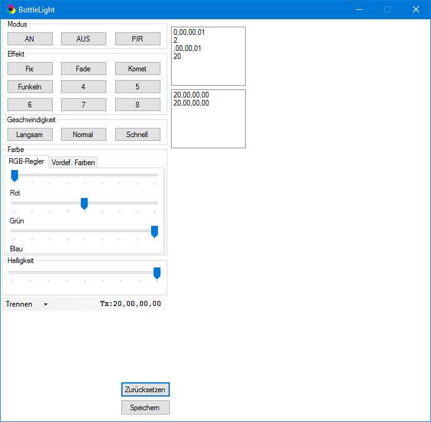Switch to the RGB-Regler tab
431x422 pixels.
pyautogui.click(x=26, y=161)
